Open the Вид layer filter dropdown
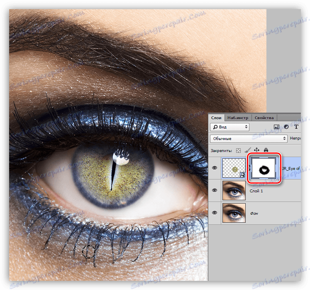This screenshot has height=290, width=310. [x=229, y=127]
